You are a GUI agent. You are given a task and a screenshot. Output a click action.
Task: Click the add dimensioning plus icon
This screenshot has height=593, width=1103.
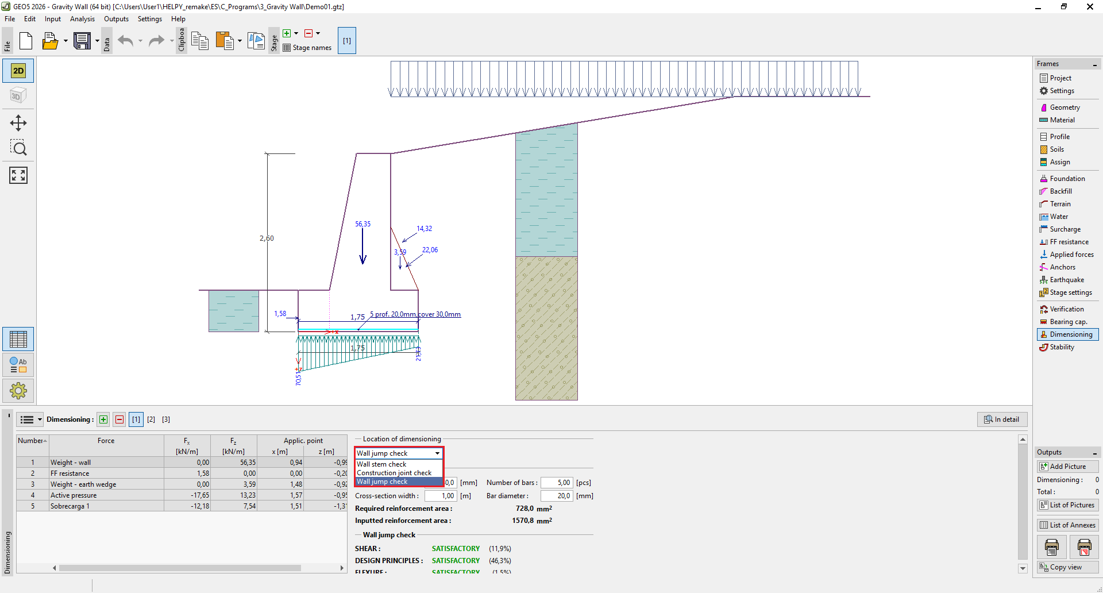[103, 419]
